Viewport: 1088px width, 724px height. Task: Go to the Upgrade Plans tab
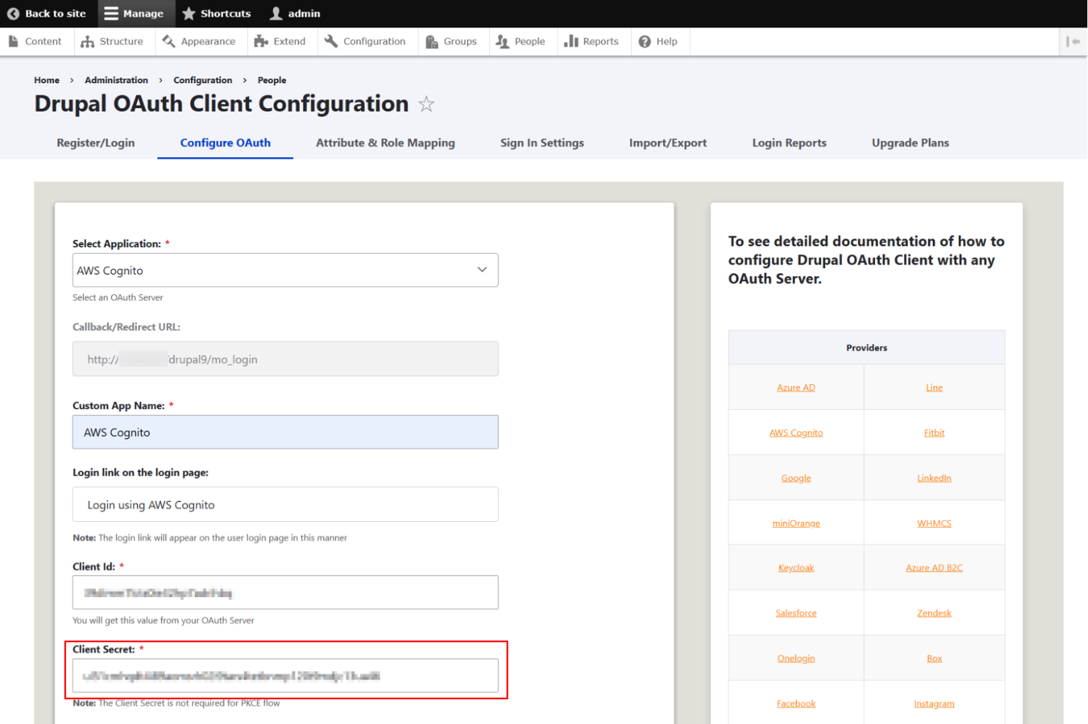pyautogui.click(x=910, y=143)
